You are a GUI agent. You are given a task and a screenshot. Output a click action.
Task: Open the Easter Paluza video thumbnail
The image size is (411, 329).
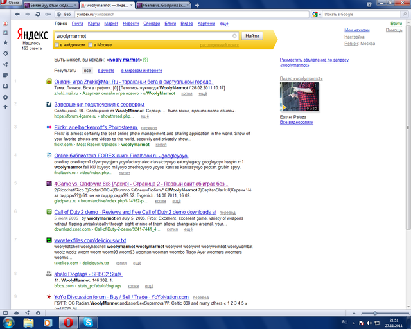click(x=299, y=97)
